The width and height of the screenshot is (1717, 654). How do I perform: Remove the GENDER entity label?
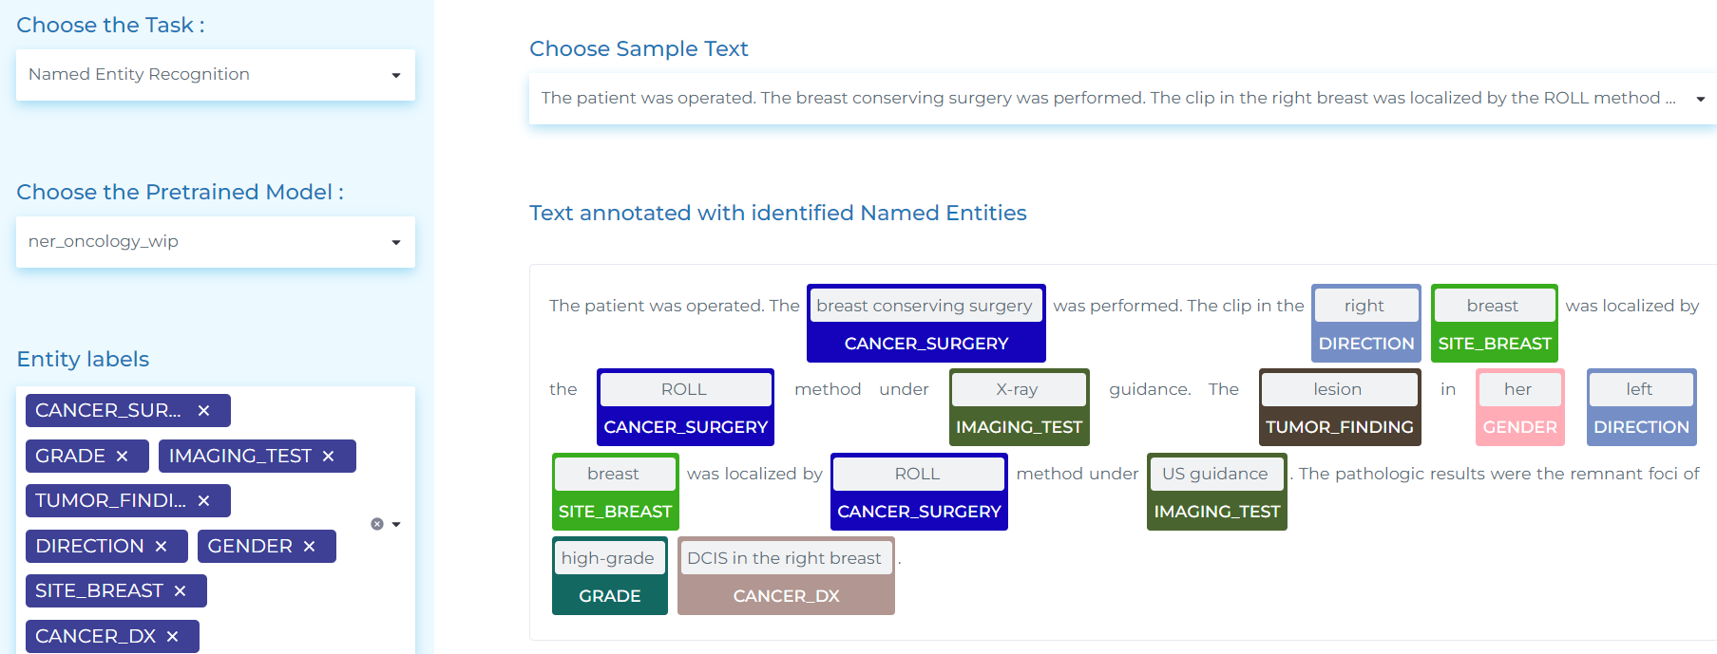[309, 547]
